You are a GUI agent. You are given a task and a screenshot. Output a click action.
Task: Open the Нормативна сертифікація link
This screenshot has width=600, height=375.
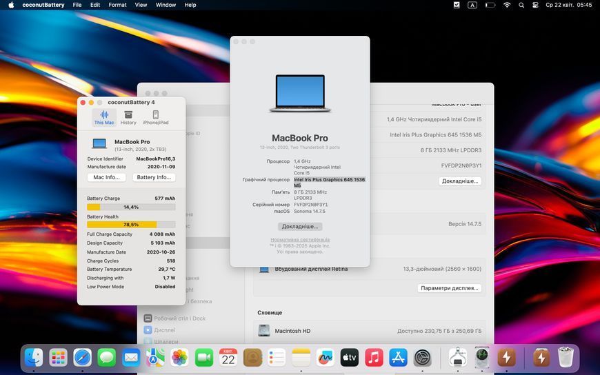point(300,239)
